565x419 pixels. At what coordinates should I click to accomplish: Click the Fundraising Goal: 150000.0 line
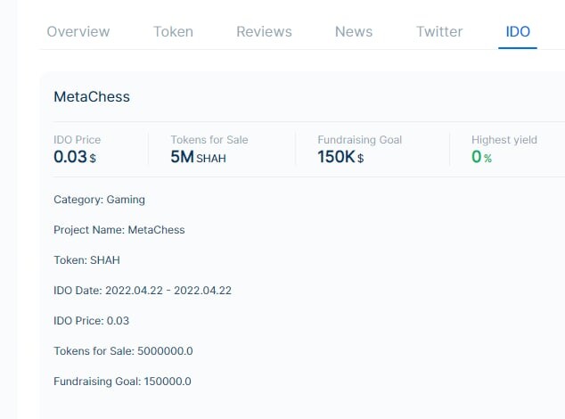pos(122,382)
